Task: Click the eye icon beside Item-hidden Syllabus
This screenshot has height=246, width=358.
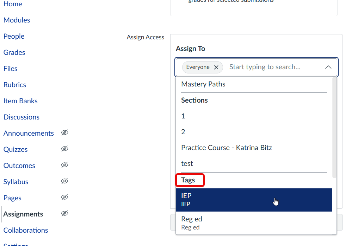Action: (64, 181)
